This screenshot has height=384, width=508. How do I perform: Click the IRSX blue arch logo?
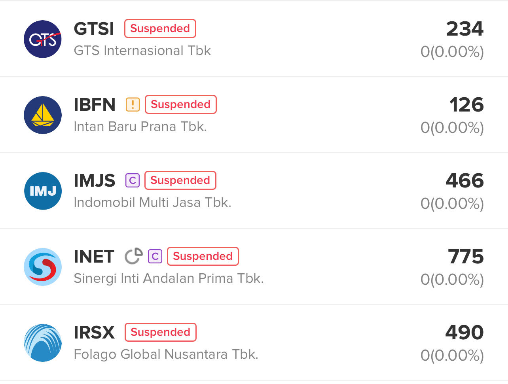(x=43, y=343)
